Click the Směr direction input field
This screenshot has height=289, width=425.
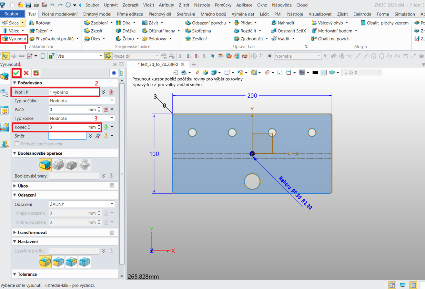(67, 136)
